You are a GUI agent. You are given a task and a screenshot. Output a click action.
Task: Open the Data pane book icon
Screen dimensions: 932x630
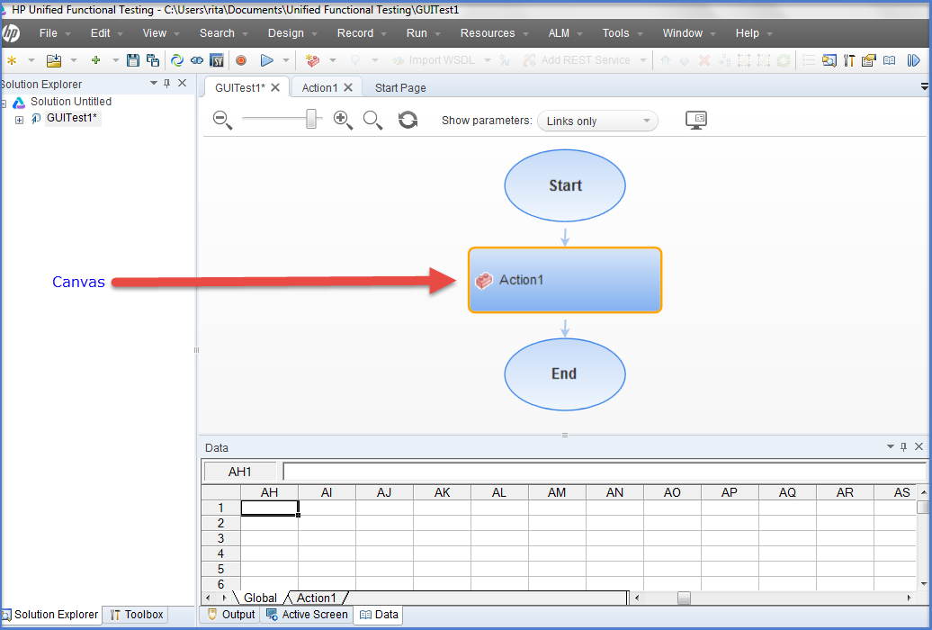point(889,60)
